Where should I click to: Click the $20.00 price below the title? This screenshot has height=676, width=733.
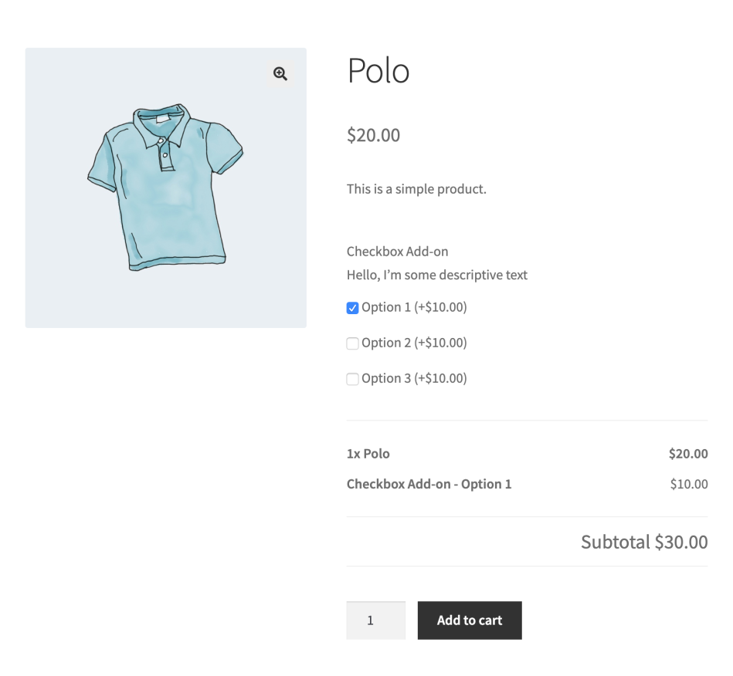tap(373, 135)
